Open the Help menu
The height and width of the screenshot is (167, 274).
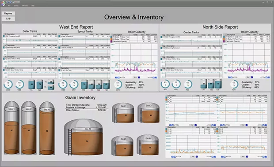click(33, 6)
